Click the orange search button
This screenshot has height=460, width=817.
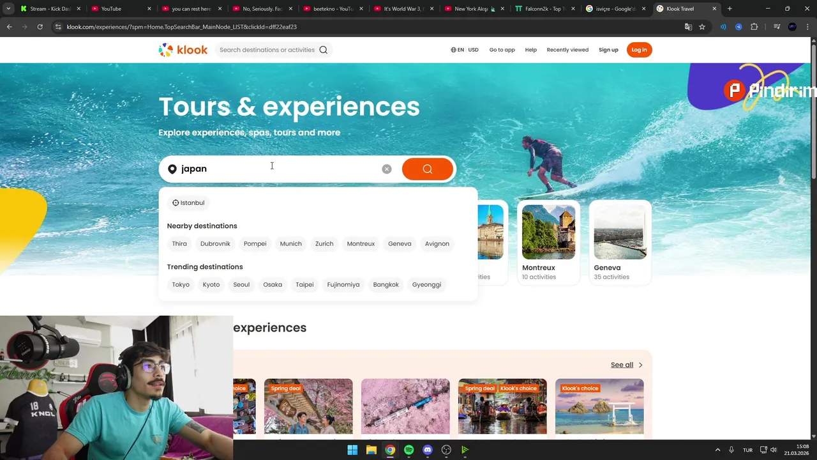tap(428, 169)
